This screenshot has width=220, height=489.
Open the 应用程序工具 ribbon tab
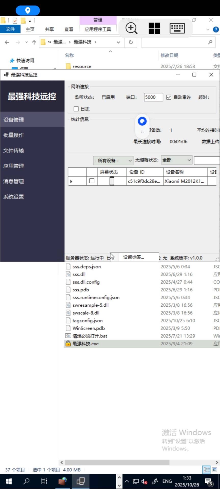tap(98, 29)
